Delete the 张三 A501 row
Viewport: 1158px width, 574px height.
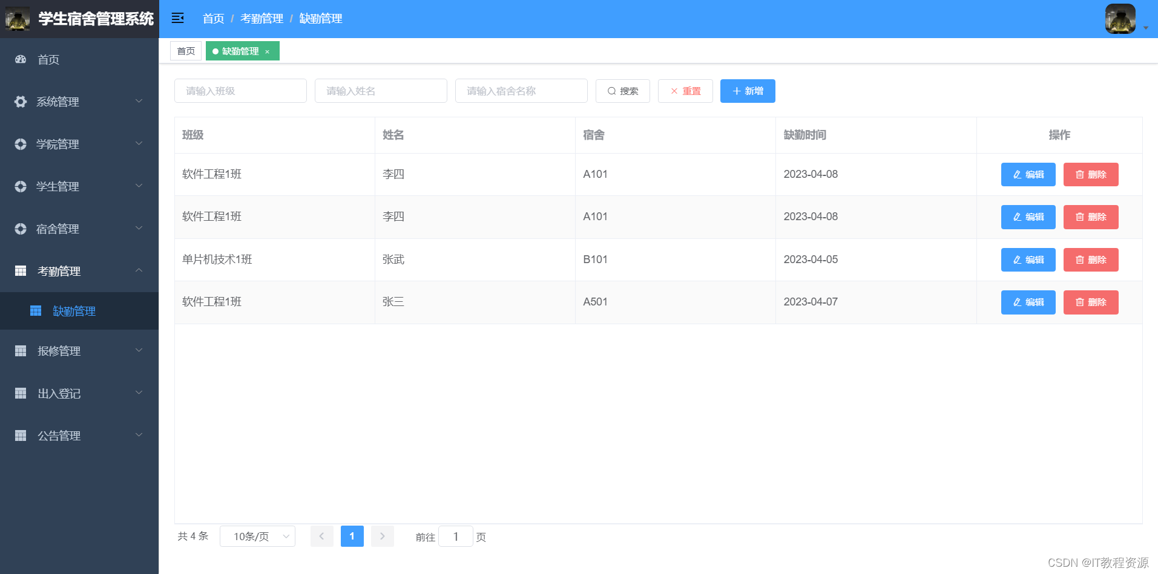pos(1091,302)
